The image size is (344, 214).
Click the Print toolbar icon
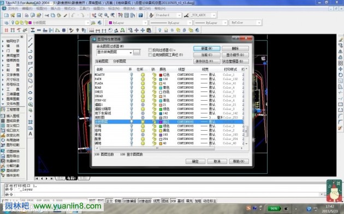[27, 15]
